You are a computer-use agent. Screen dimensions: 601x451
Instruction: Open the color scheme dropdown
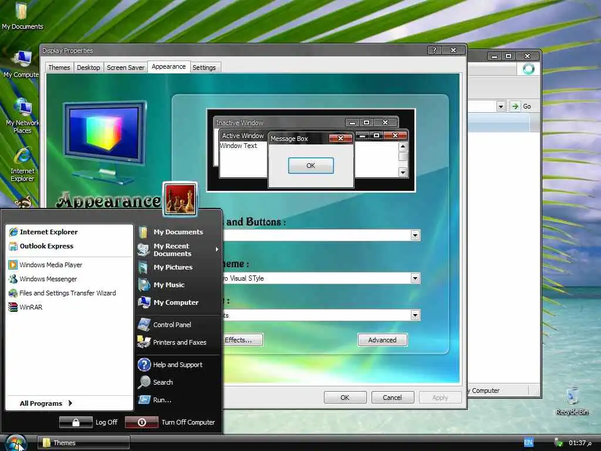point(415,278)
